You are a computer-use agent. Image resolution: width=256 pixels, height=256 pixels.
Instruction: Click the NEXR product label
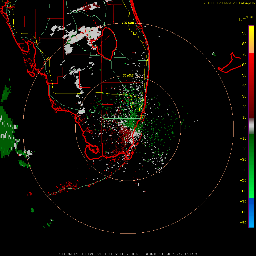click(x=250, y=17)
